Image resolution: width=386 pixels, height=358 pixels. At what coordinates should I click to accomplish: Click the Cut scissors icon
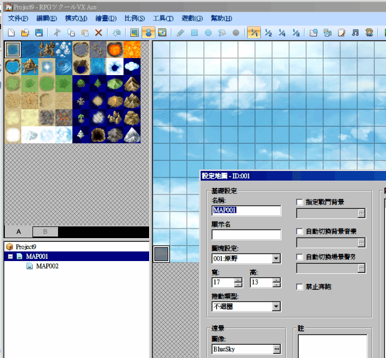tap(57, 32)
